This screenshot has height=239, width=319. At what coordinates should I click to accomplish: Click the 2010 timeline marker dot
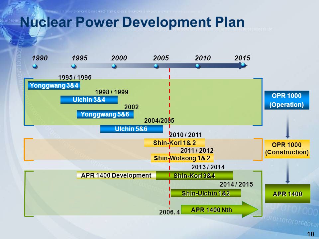(198, 66)
